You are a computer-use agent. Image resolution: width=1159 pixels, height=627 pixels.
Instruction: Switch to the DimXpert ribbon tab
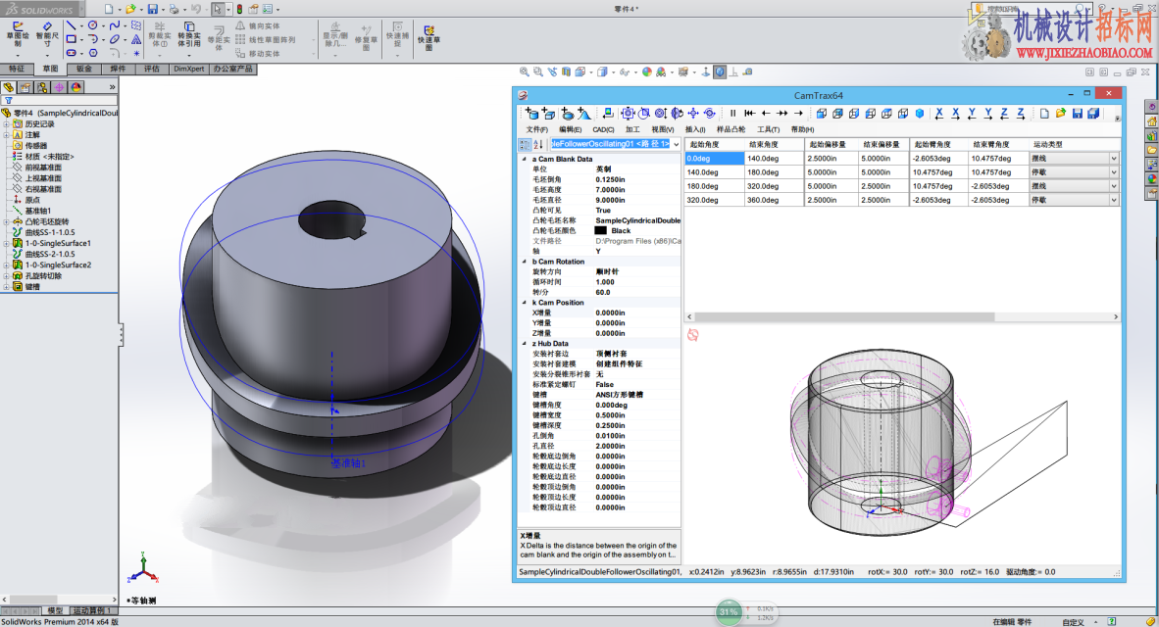click(188, 69)
